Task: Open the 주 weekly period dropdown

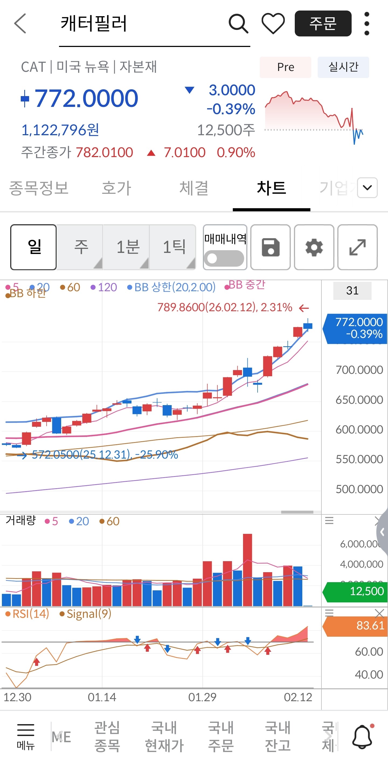Action: (81, 247)
